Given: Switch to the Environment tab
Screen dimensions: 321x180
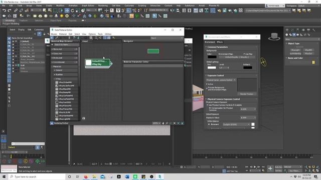Looking at the screenshot, I should click(x=210, y=42).
